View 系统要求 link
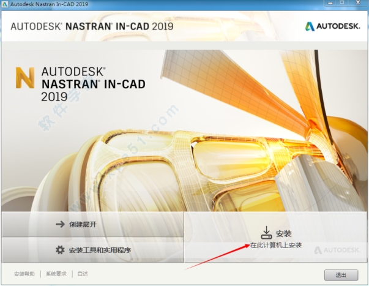 point(56,274)
